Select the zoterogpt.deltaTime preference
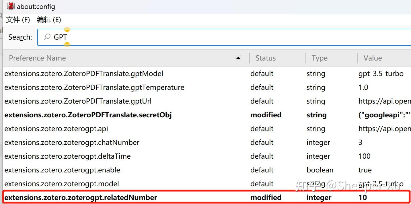Image resolution: width=411 pixels, height=204 pixels. point(67,156)
